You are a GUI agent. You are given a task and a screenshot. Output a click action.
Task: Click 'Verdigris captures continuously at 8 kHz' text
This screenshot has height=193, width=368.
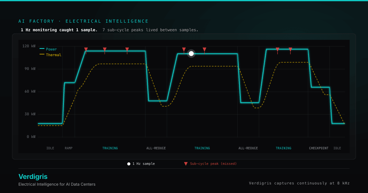(x=299, y=183)
